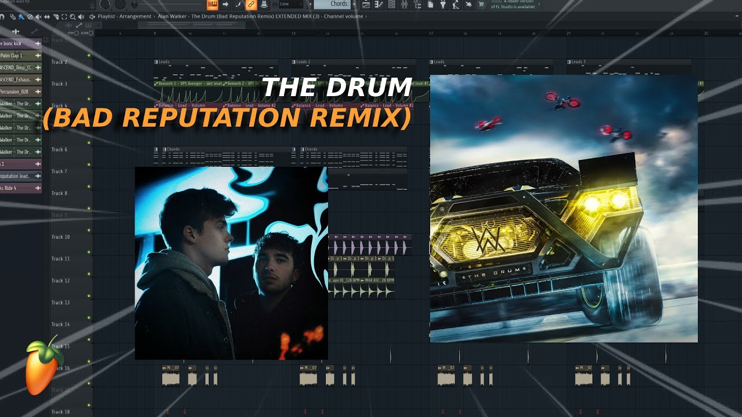Click the plug-shaped plugin icon in top toolbar
742x417 pixels.
[x=442, y=5]
